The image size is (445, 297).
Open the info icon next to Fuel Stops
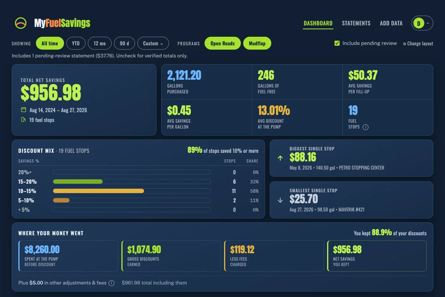click(x=365, y=127)
